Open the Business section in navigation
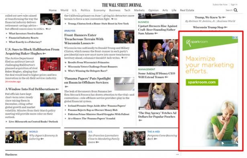The height and width of the screenshot is (158, 247). tap(115, 10)
